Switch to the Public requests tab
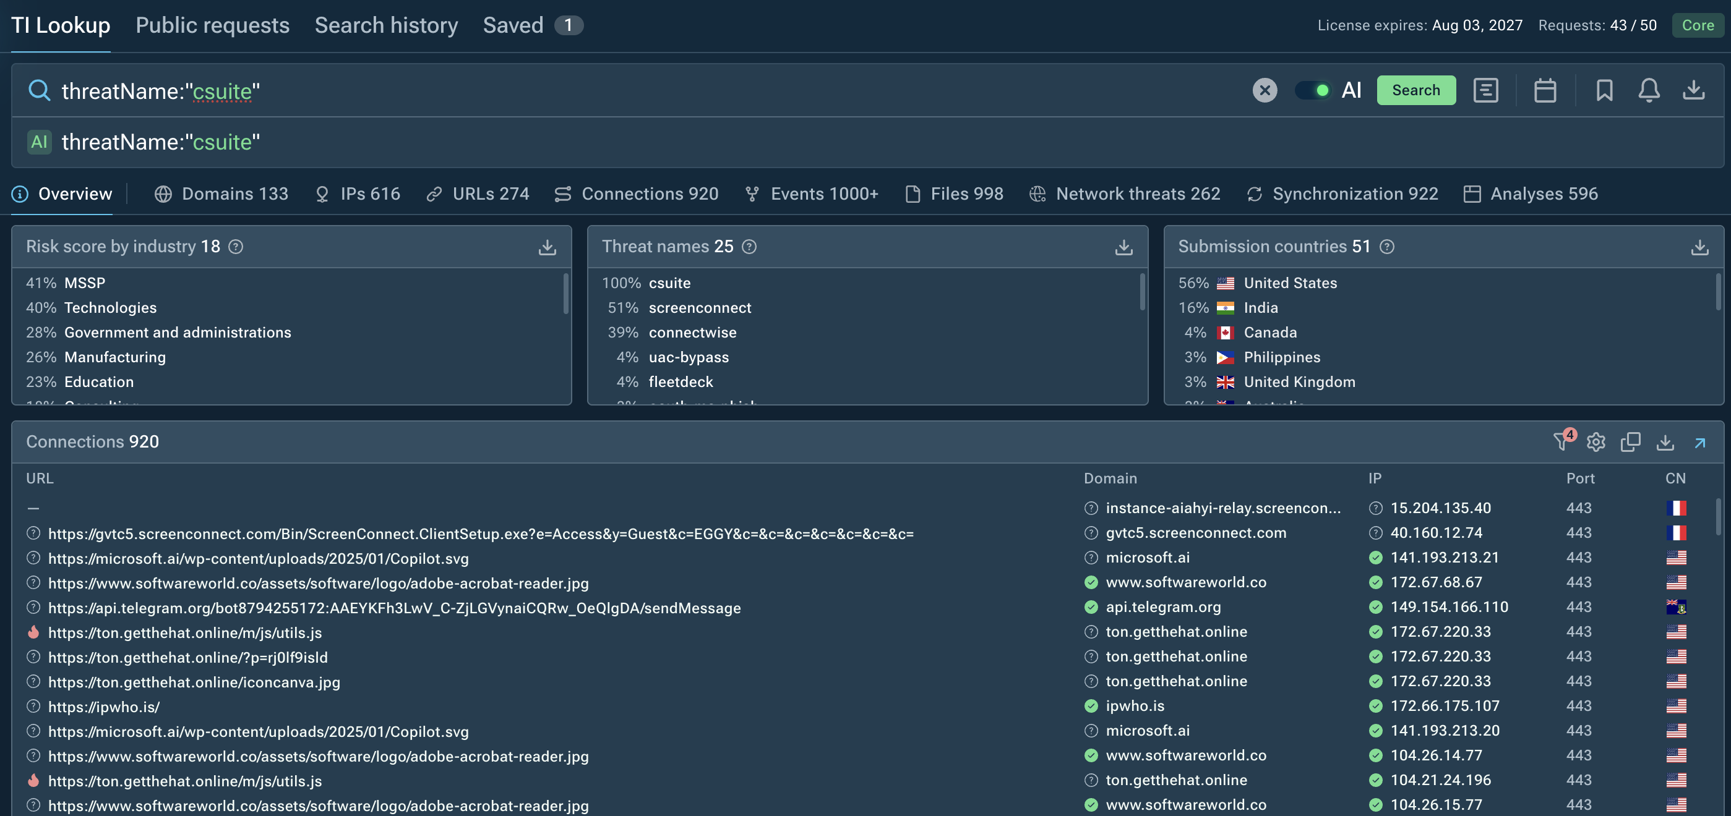Viewport: 1731px width, 816px height. 212,25
